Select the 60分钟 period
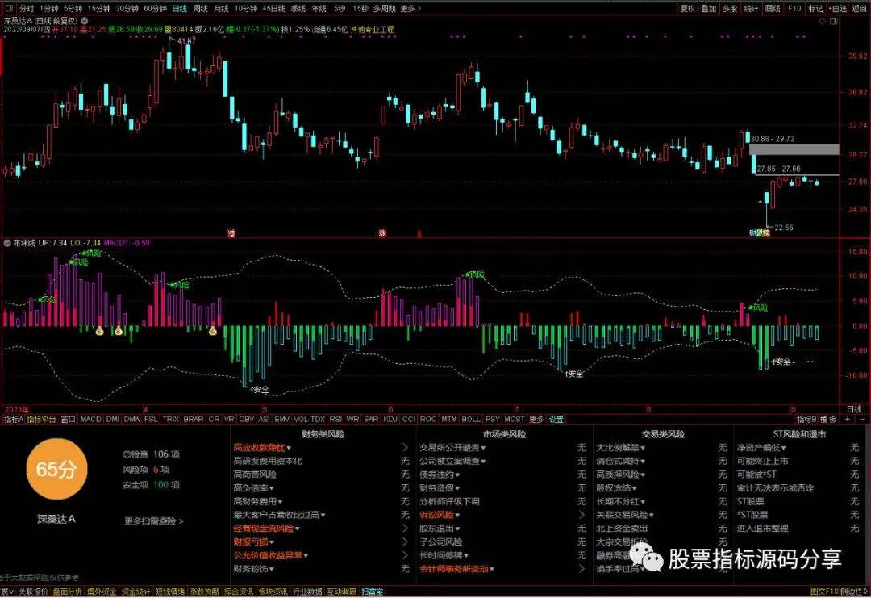The image size is (871, 598). (155, 8)
